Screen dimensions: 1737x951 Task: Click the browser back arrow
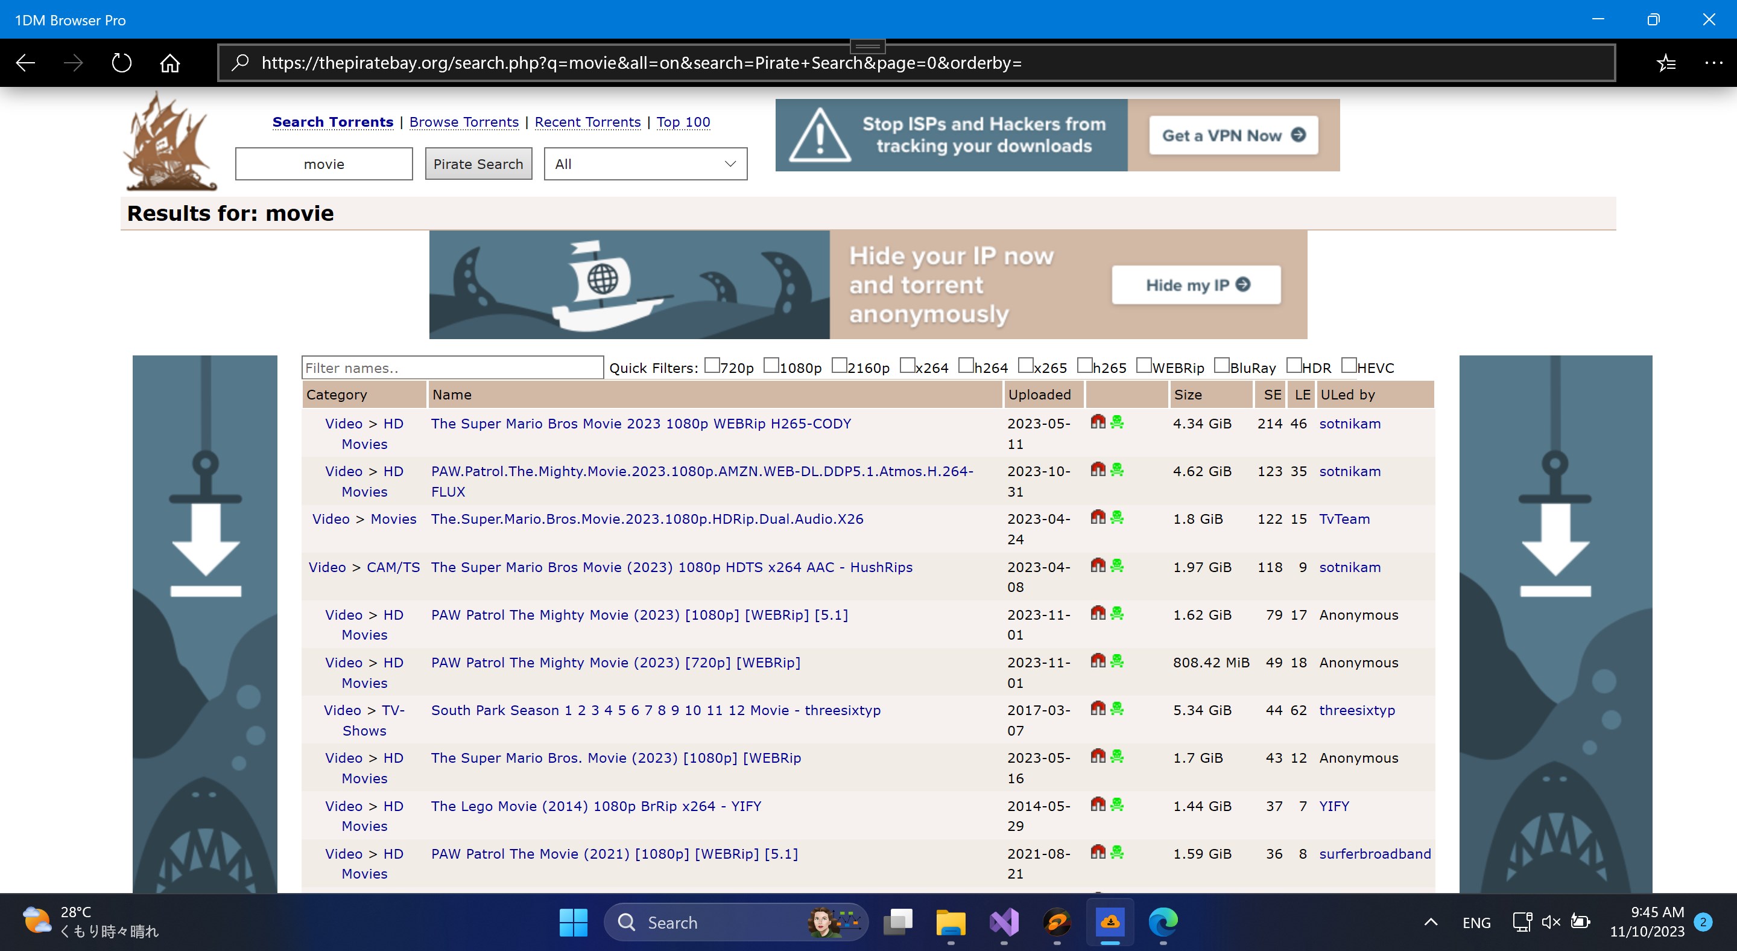pos(25,63)
